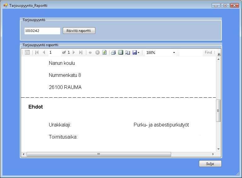The height and width of the screenshot is (178, 242).
Task: Click the Urakkalaji: label
Action: click(x=60, y=125)
